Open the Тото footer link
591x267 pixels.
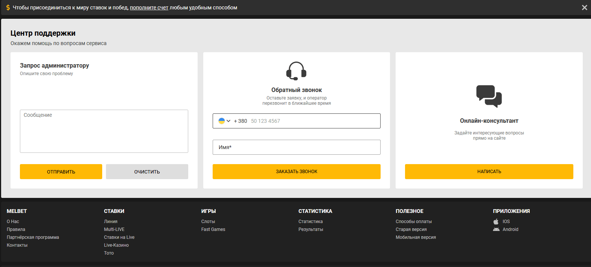click(109, 253)
